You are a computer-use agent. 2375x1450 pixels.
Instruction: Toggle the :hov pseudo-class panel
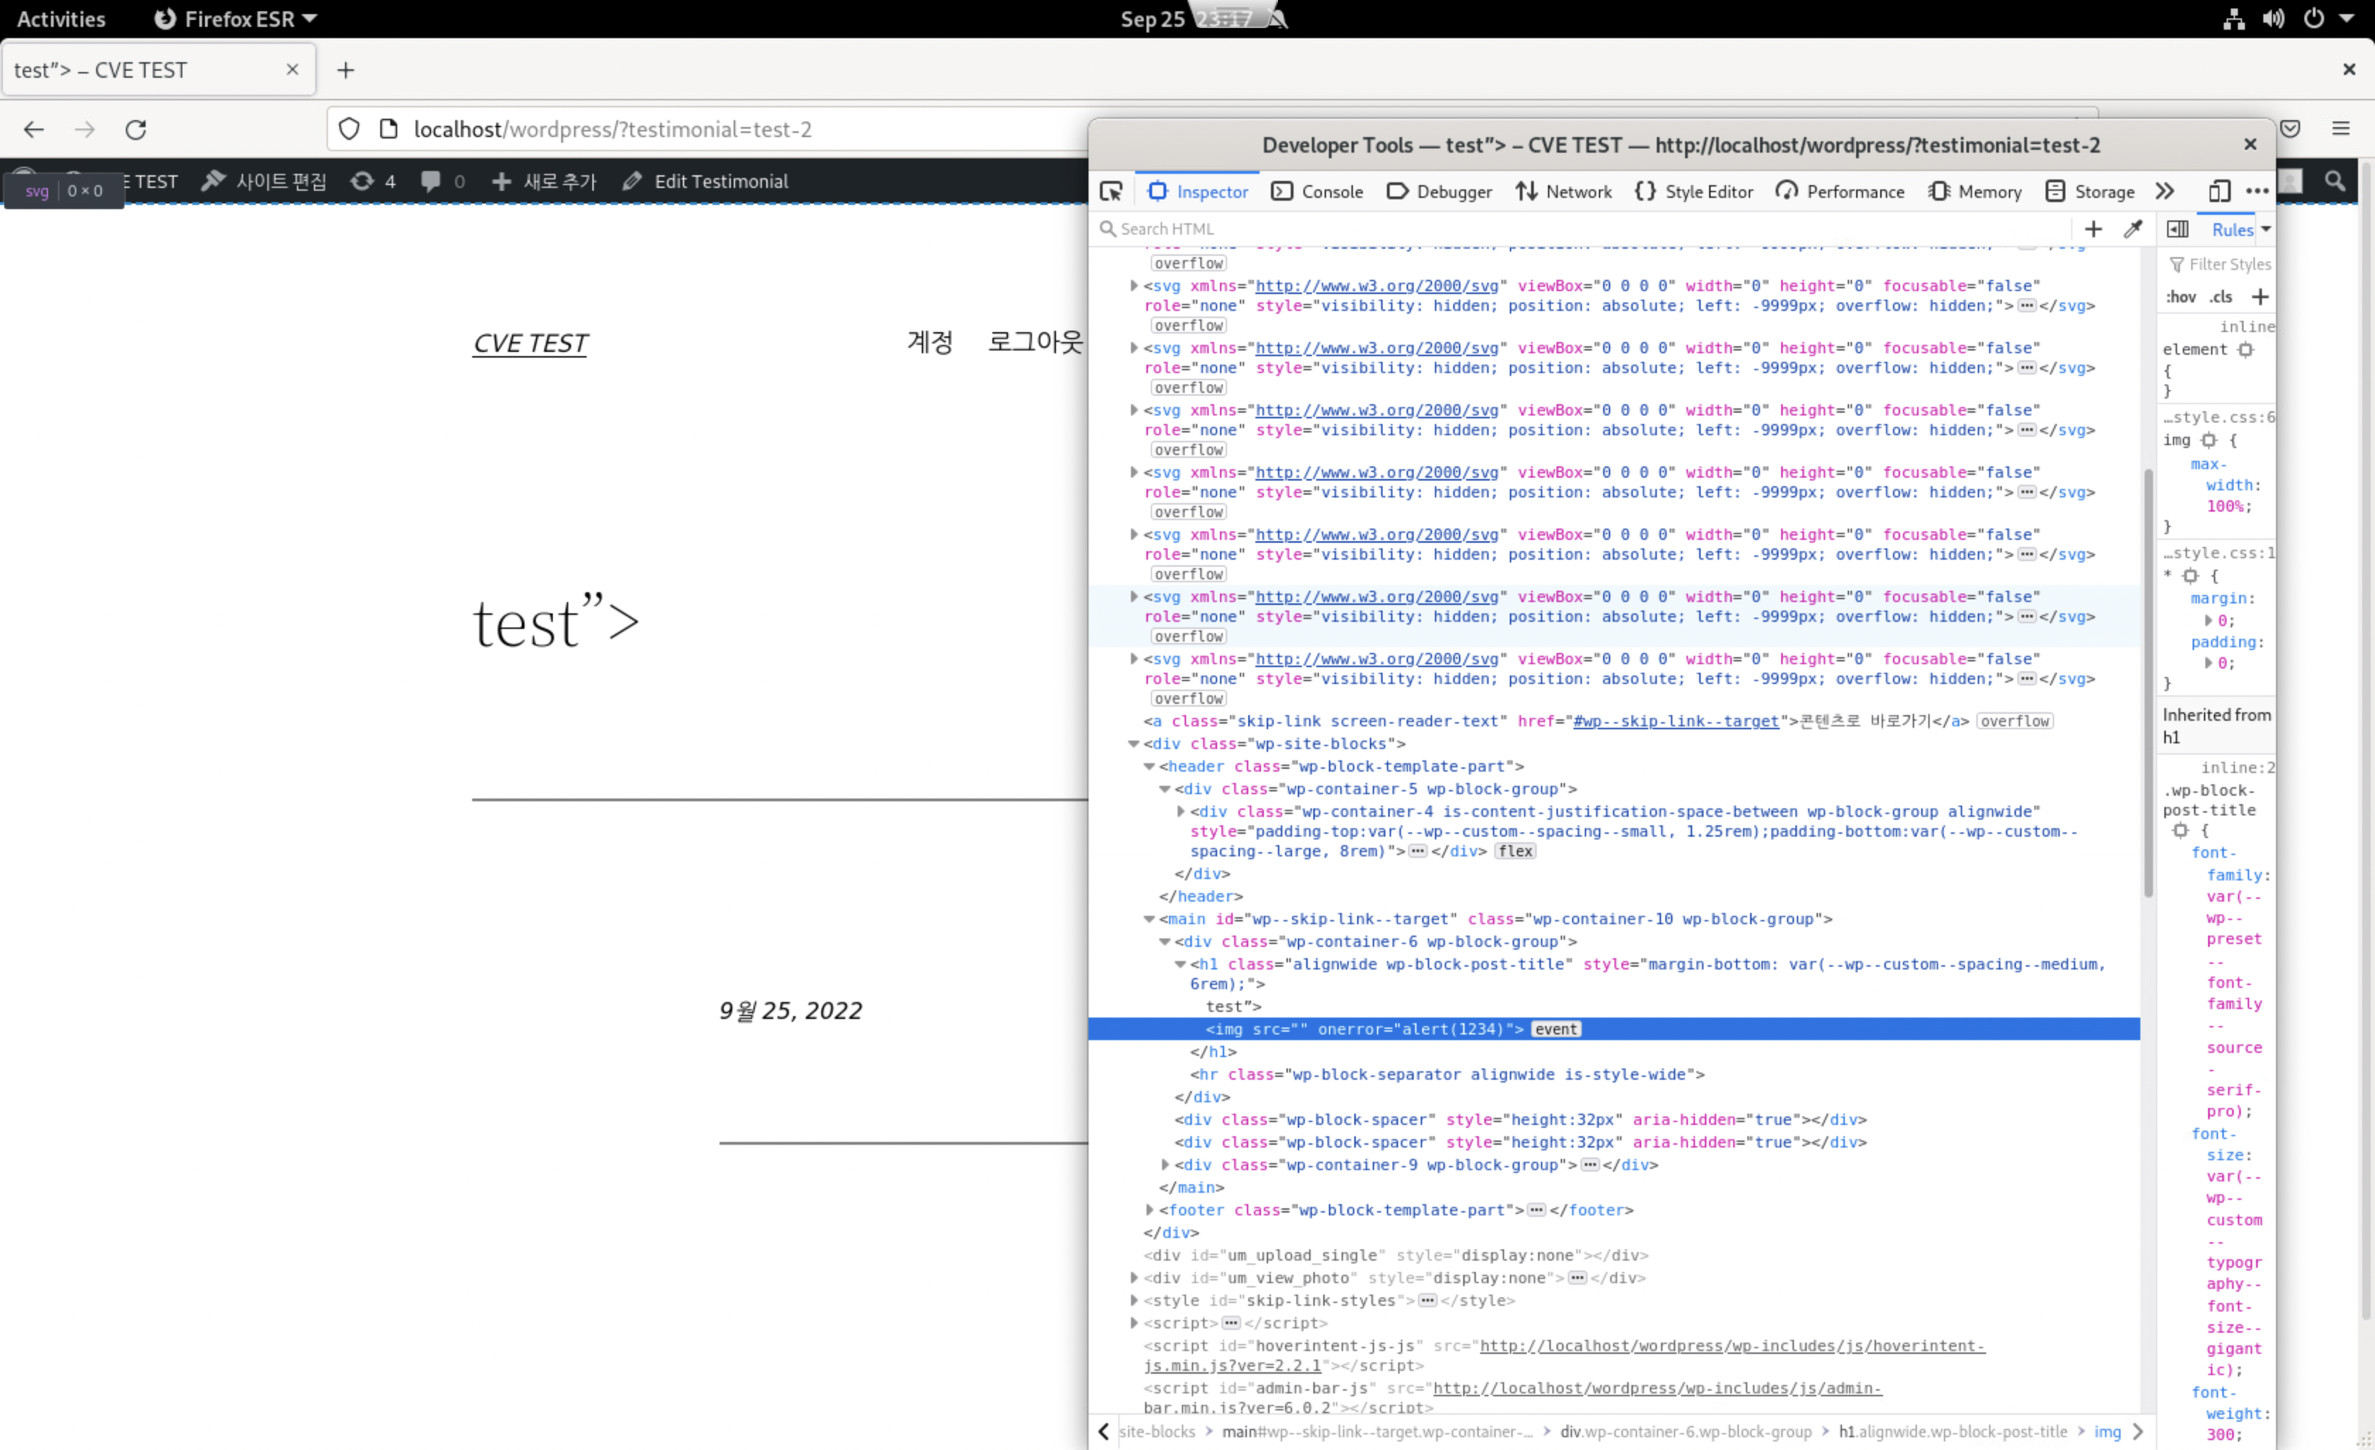pyautogui.click(x=2181, y=297)
